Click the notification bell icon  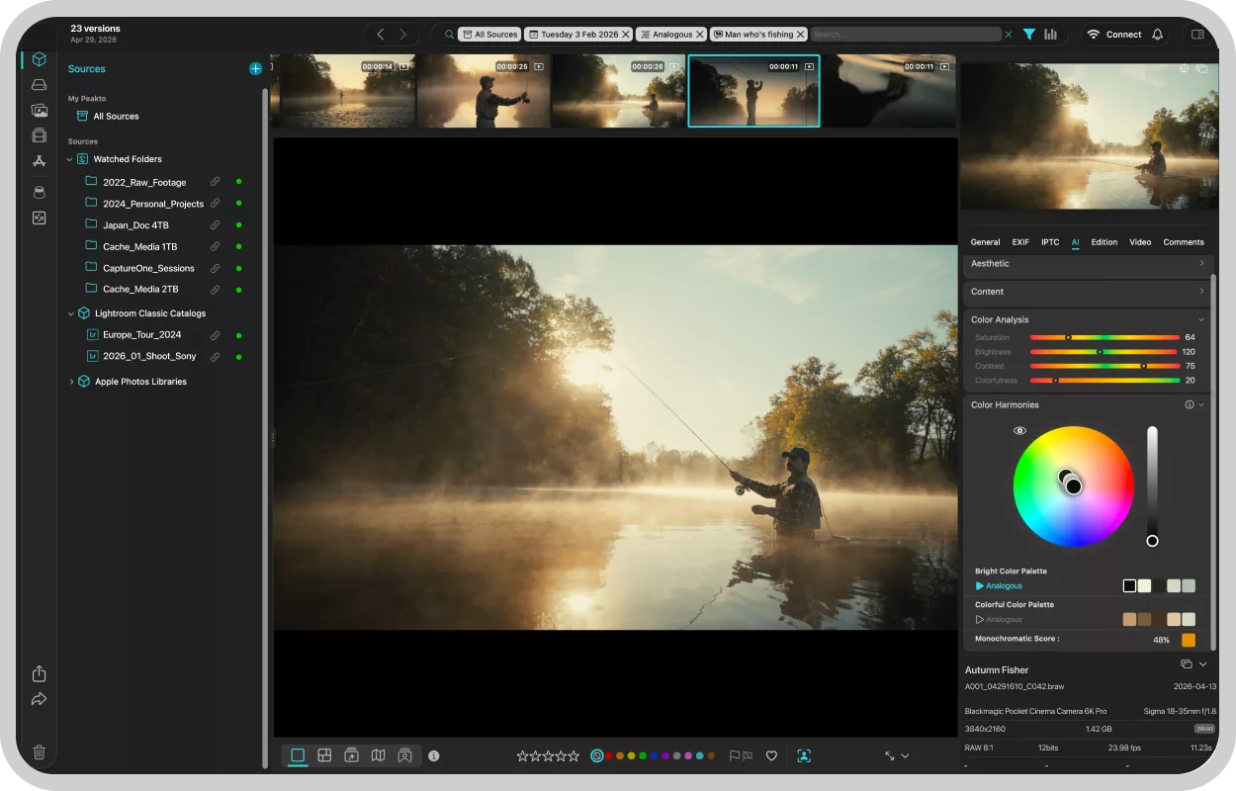point(1158,35)
